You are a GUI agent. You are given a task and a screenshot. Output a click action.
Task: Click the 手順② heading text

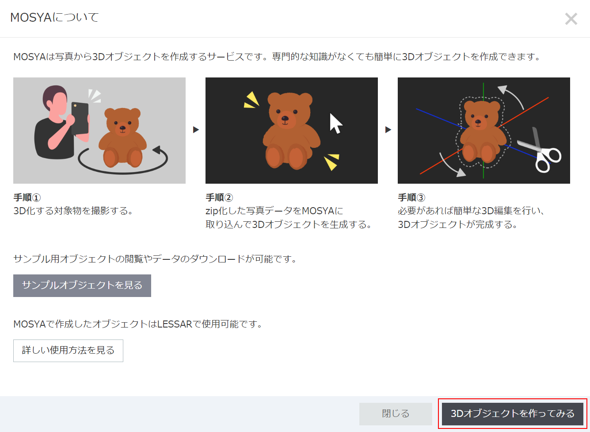(x=219, y=197)
